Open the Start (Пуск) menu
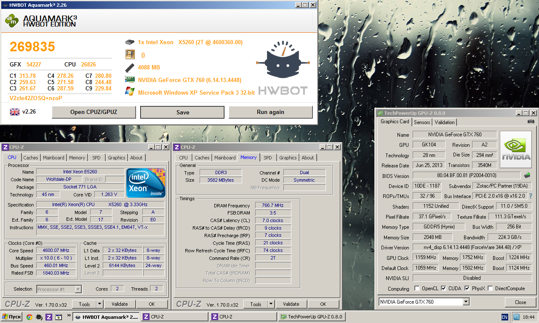The height and width of the screenshot is (323, 539). point(12,317)
